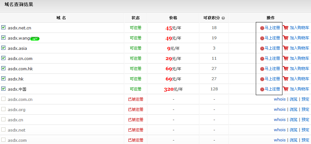The width and height of the screenshot is (311, 144).
Task: Toggle the asdx.中国 domain checkbox
Action: point(4,89)
